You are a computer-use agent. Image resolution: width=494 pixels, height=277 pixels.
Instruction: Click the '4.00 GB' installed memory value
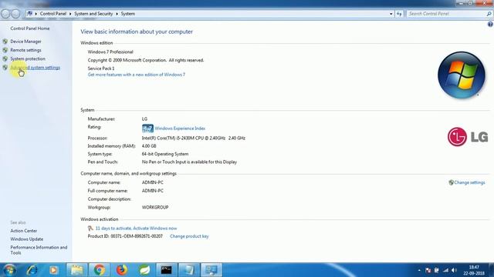point(149,146)
